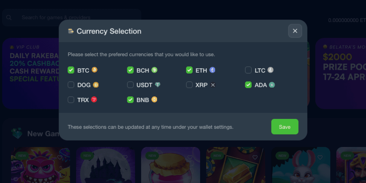Click the USDT Tether icon
Screen dimensions: 366x183
pos(157,85)
